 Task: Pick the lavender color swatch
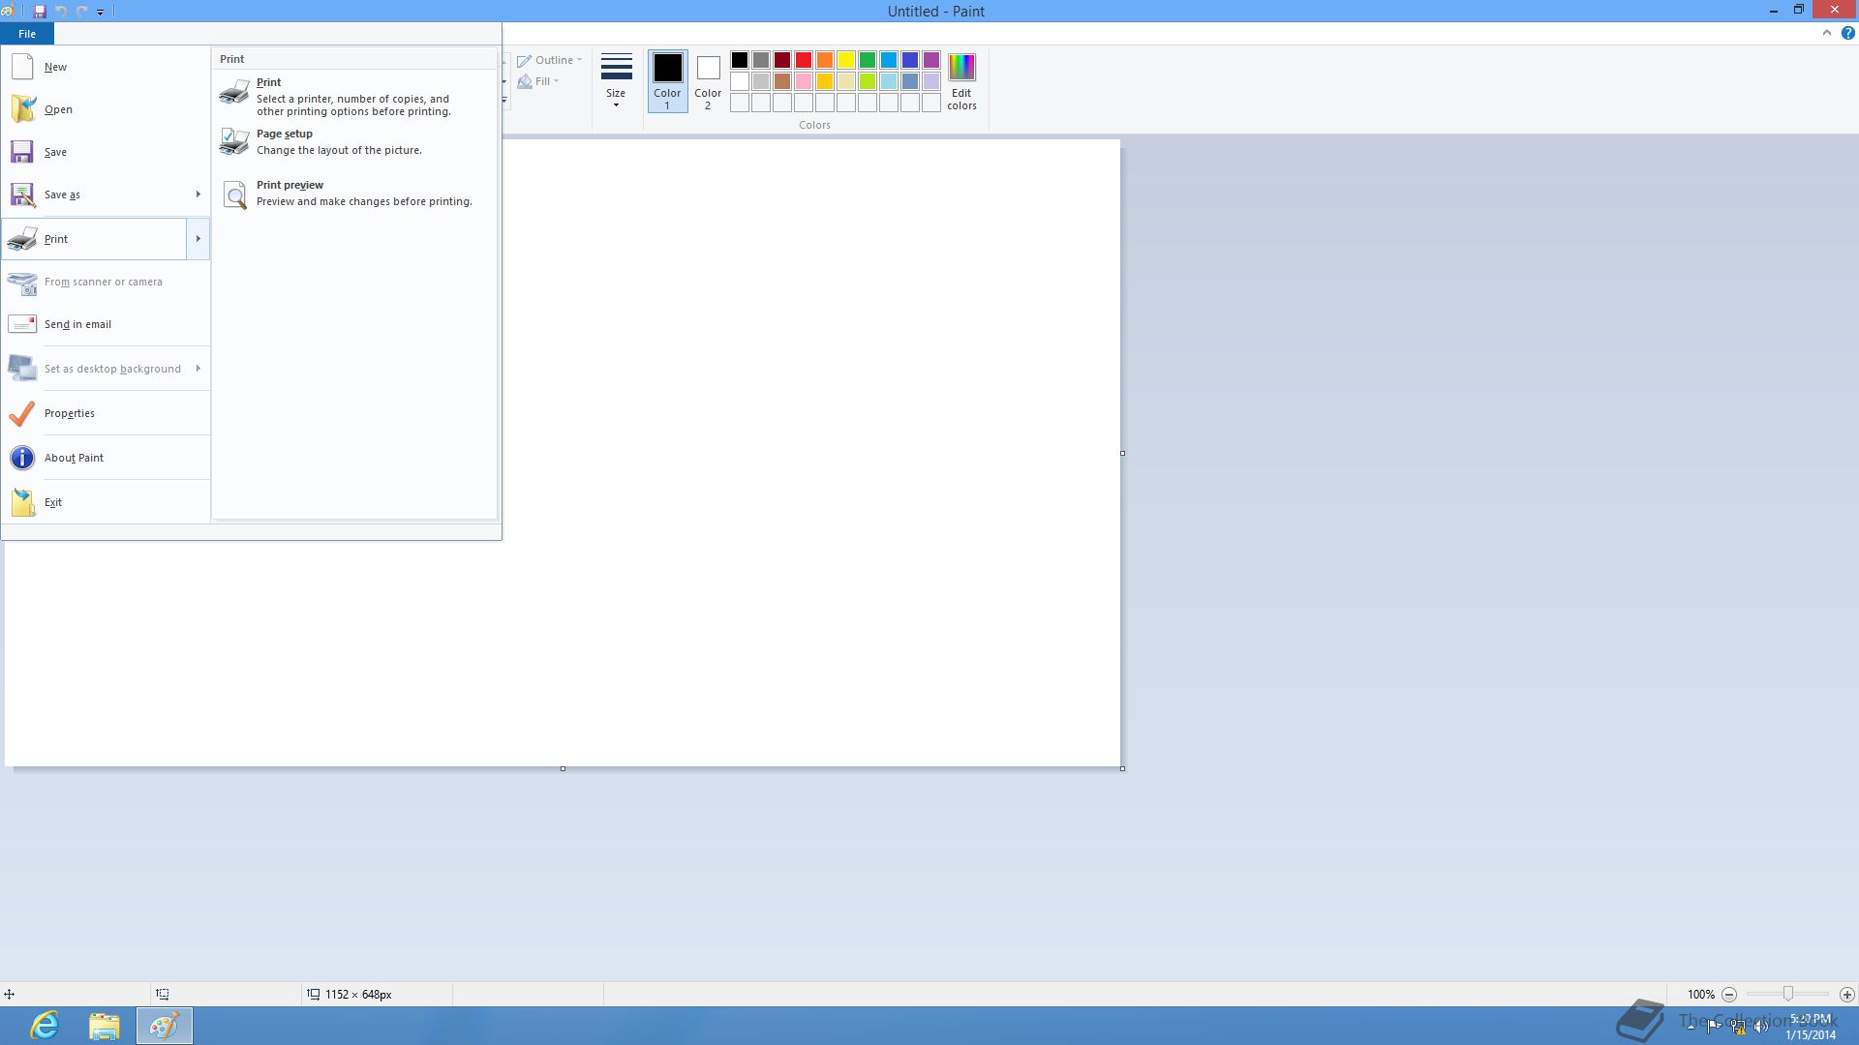[931, 81]
